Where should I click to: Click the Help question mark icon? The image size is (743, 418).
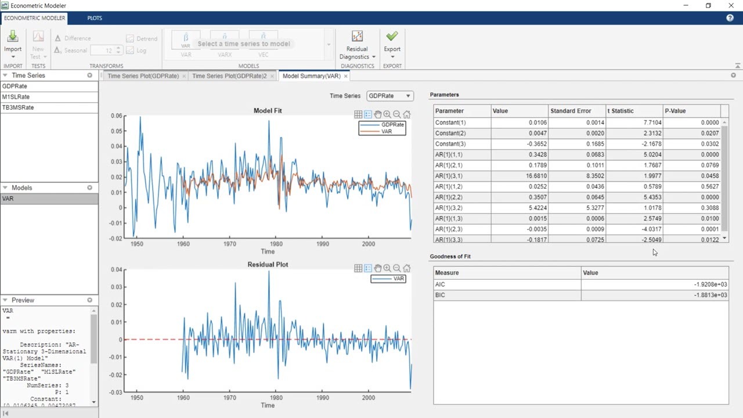coord(730,18)
